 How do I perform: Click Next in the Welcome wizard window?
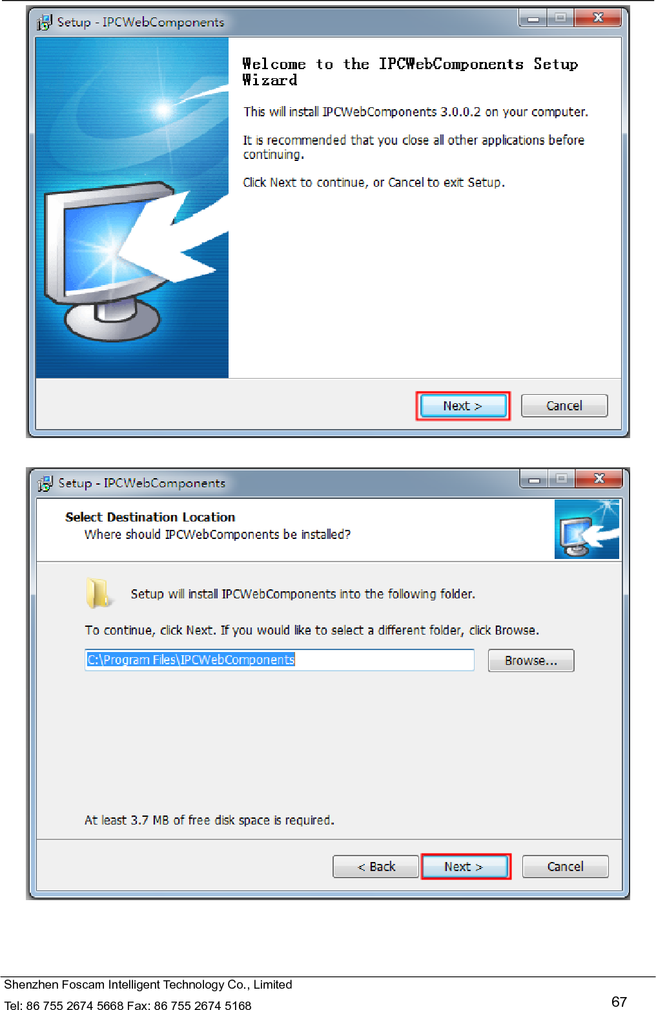click(x=463, y=406)
